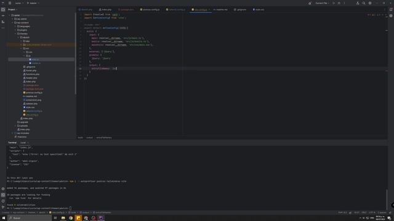Open Chrome from the taskbar
The height and width of the screenshot is (221, 394).
[x=71, y=218]
